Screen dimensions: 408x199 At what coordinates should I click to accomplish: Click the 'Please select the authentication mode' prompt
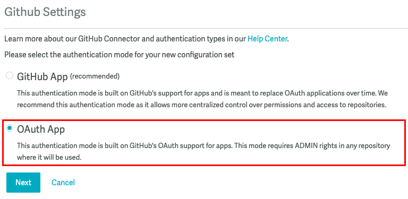(x=120, y=55)
